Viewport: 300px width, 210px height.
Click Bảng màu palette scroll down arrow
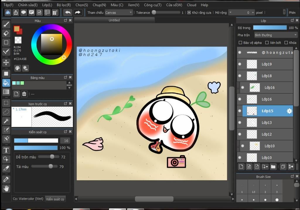coord(69,88)
